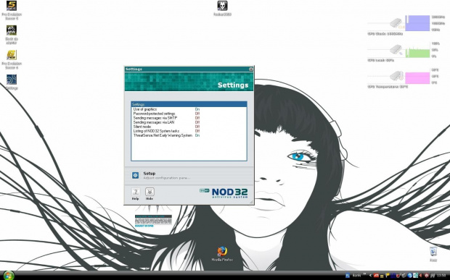The image size is (450, 280).
Task: Click the GPU clock chip gadget icon
Action: click(x=396, y=22)
